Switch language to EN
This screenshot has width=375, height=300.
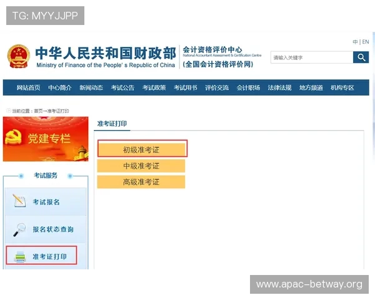click(x=366, y=42)
